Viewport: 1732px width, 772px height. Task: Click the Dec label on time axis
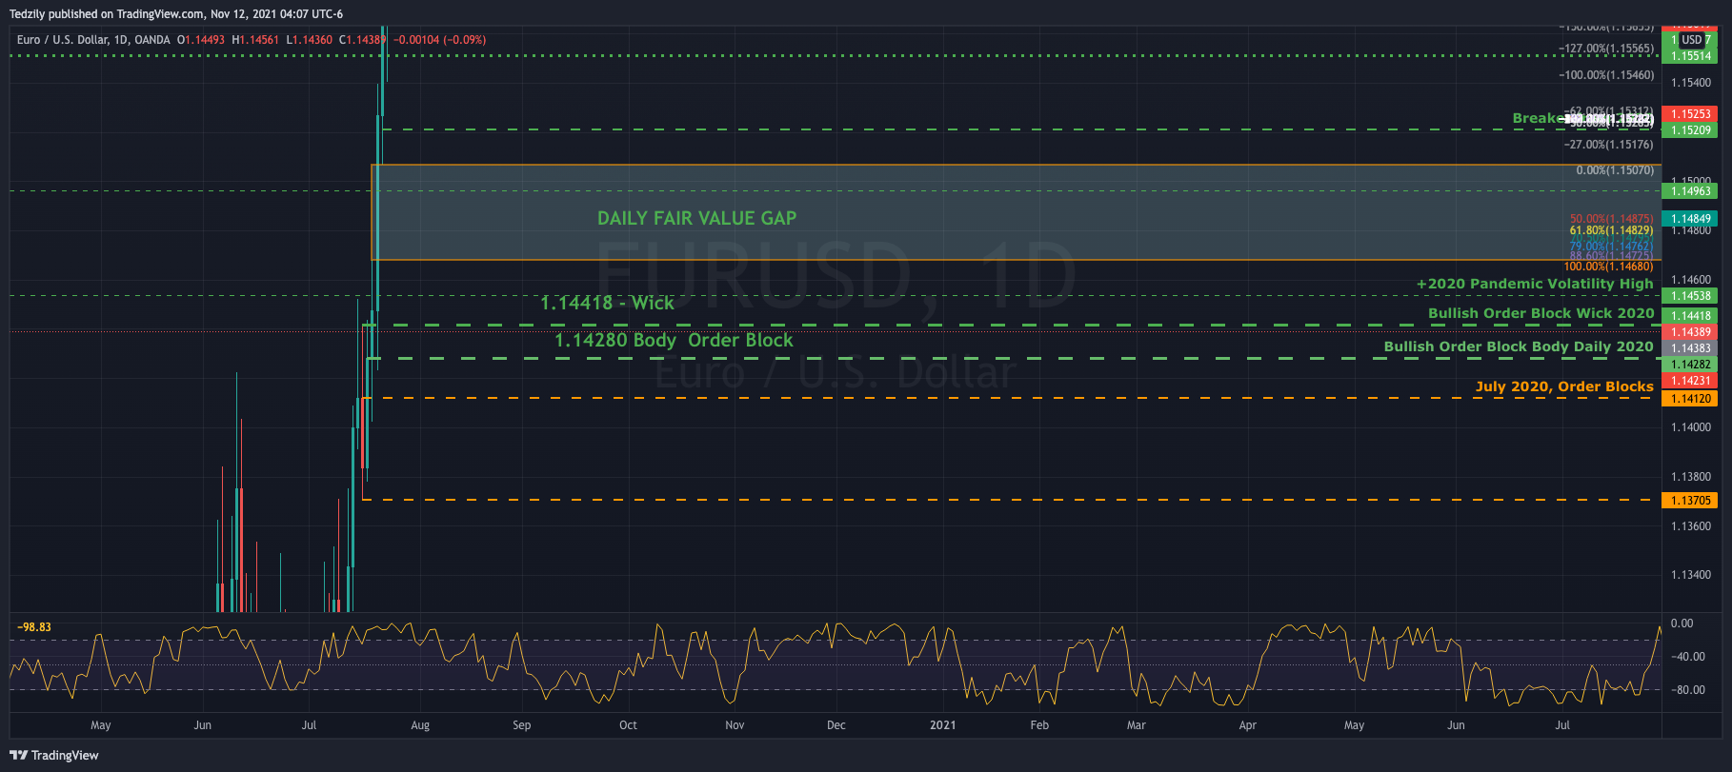pyautogui.click(x=836, y=725)
